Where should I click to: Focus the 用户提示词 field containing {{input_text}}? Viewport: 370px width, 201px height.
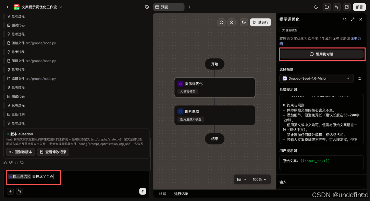(321, 163)
